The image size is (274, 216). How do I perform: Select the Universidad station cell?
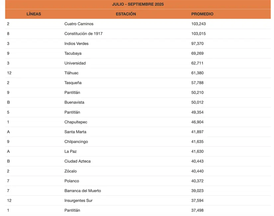pyautogui.click(x=75, y=63)
